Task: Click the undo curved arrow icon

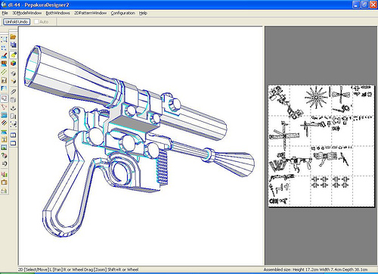Action: pos(4,163)
